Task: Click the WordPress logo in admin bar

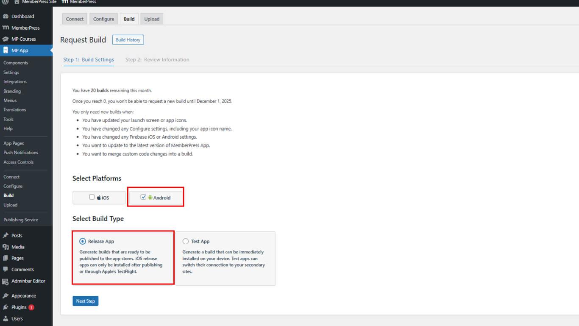Action: tap(6, 2)
